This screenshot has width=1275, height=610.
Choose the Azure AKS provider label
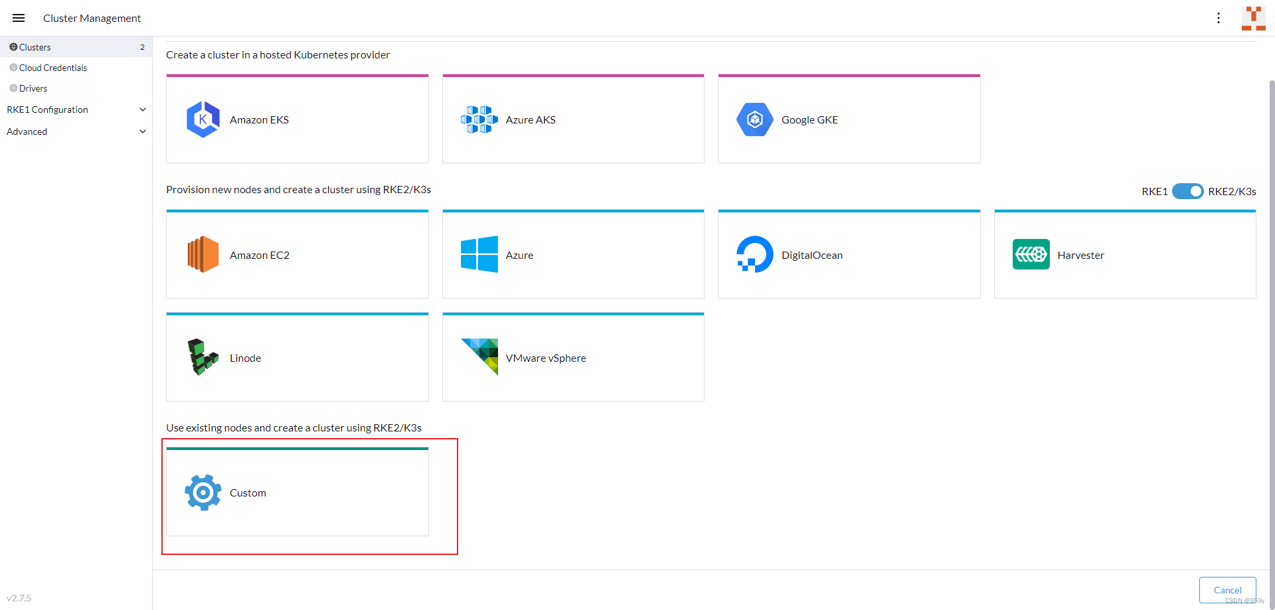point(531,119)
